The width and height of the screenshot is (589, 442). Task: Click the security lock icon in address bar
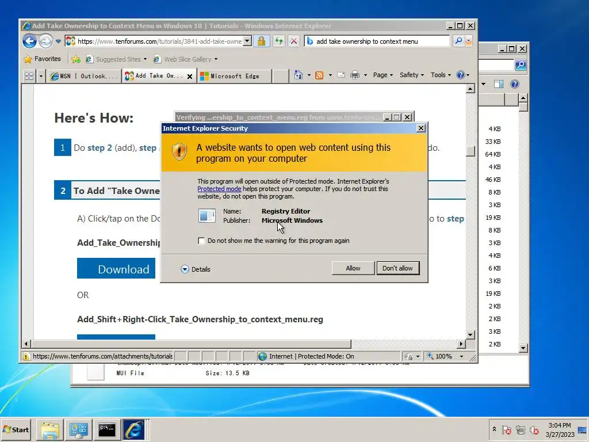click(x=262, y=41)
